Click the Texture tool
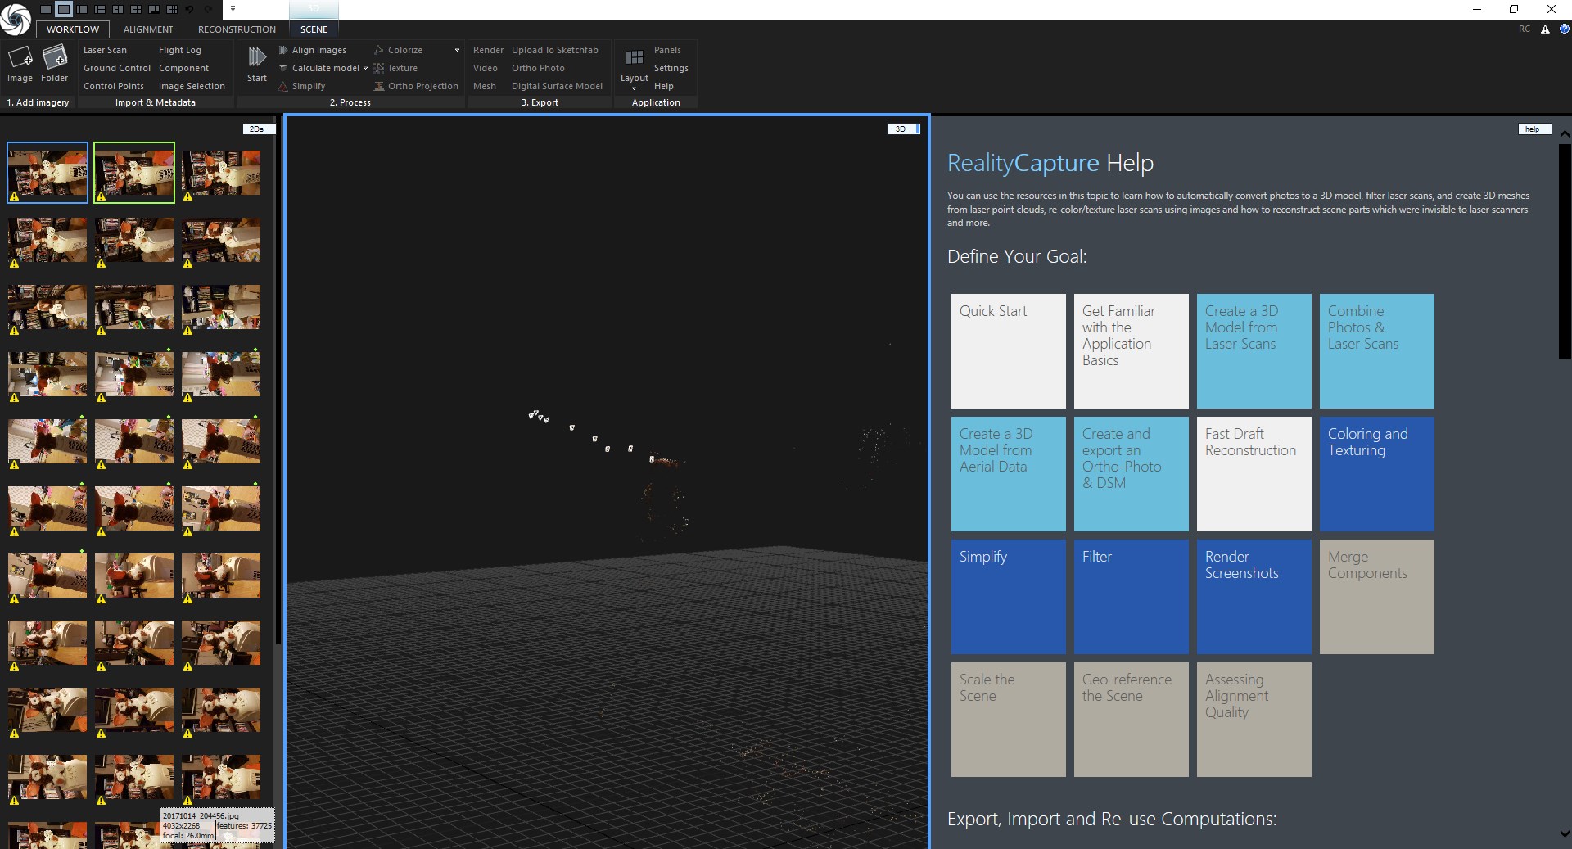 click(395, 68)
